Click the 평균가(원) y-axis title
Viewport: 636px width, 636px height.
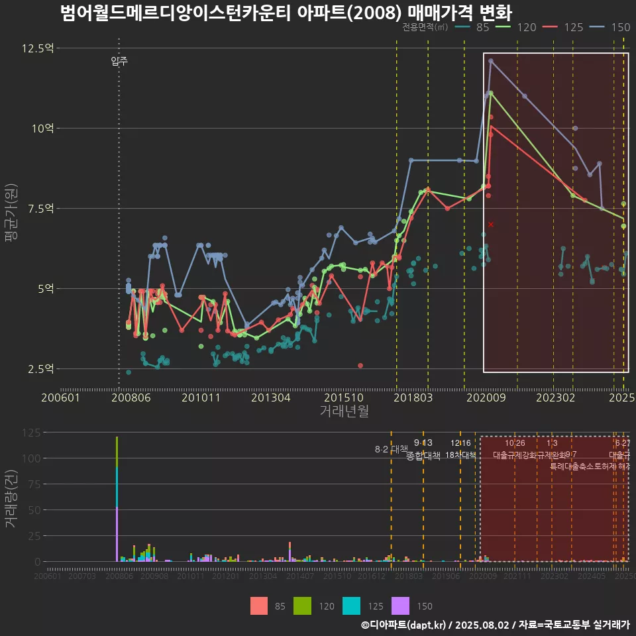point(11,213)
